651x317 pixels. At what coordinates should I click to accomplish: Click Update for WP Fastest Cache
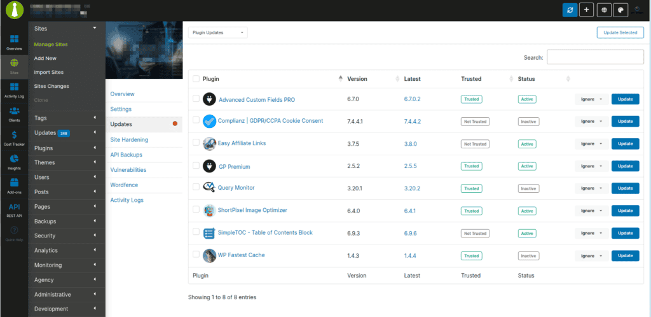(x=625, y=255)
